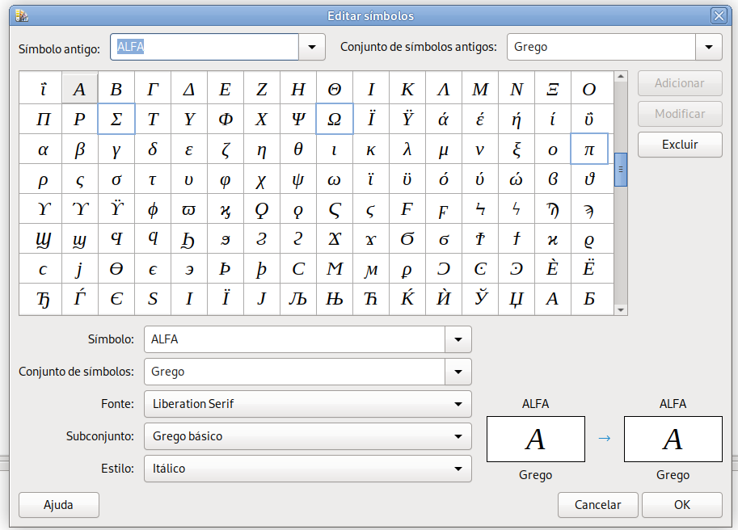Select the lowercase delta symbol
This screenshot has width=738, height=530.
pyautogui.click(x=153, y=149)
